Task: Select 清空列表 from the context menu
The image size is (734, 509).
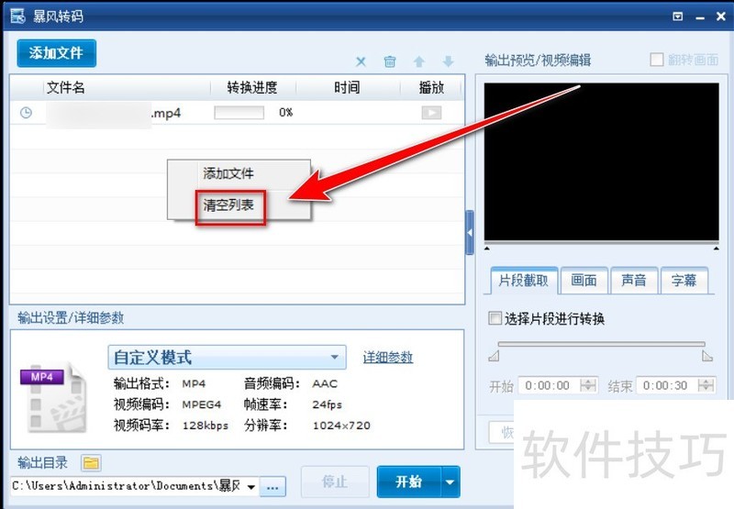Action: point(229,207)
